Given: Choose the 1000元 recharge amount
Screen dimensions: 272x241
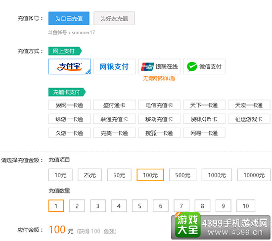Looking at the screenshot, I should [x=217, y=175].
